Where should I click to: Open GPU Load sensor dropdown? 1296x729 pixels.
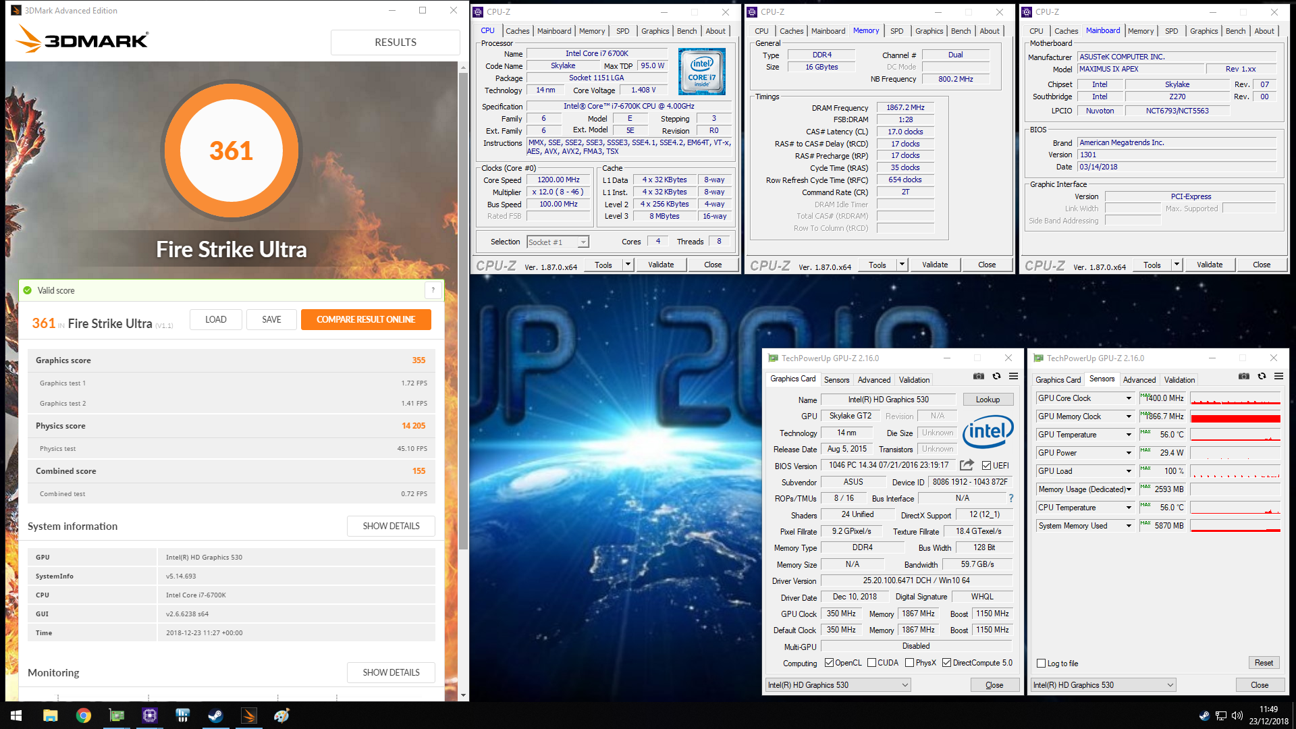click(x=1128, y=471)
